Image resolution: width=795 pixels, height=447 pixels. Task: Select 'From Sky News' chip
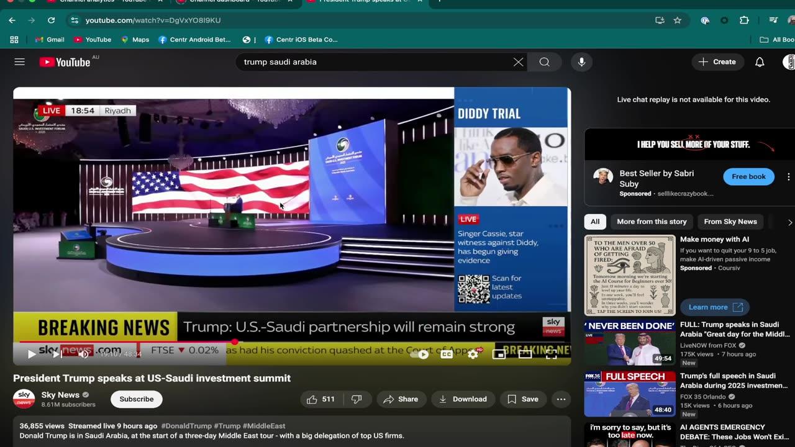(x=730, y=222)
